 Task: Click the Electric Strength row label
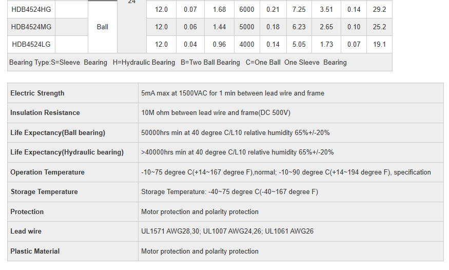click(x=37, y=93)
